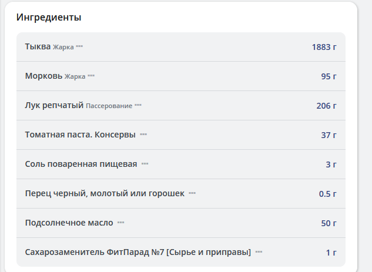Click the 50 г sunflower oil weight
372x272 pixels.
click(329, 223)
